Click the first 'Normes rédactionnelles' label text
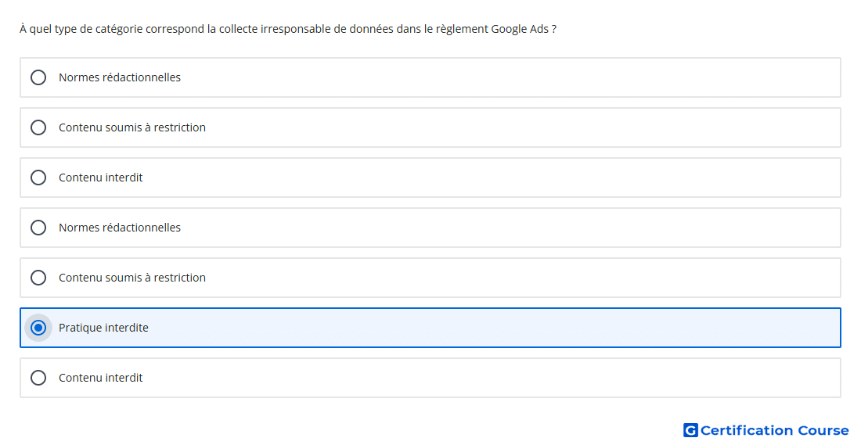Viewport: 861px width, 445px height. tap(120, 77)
